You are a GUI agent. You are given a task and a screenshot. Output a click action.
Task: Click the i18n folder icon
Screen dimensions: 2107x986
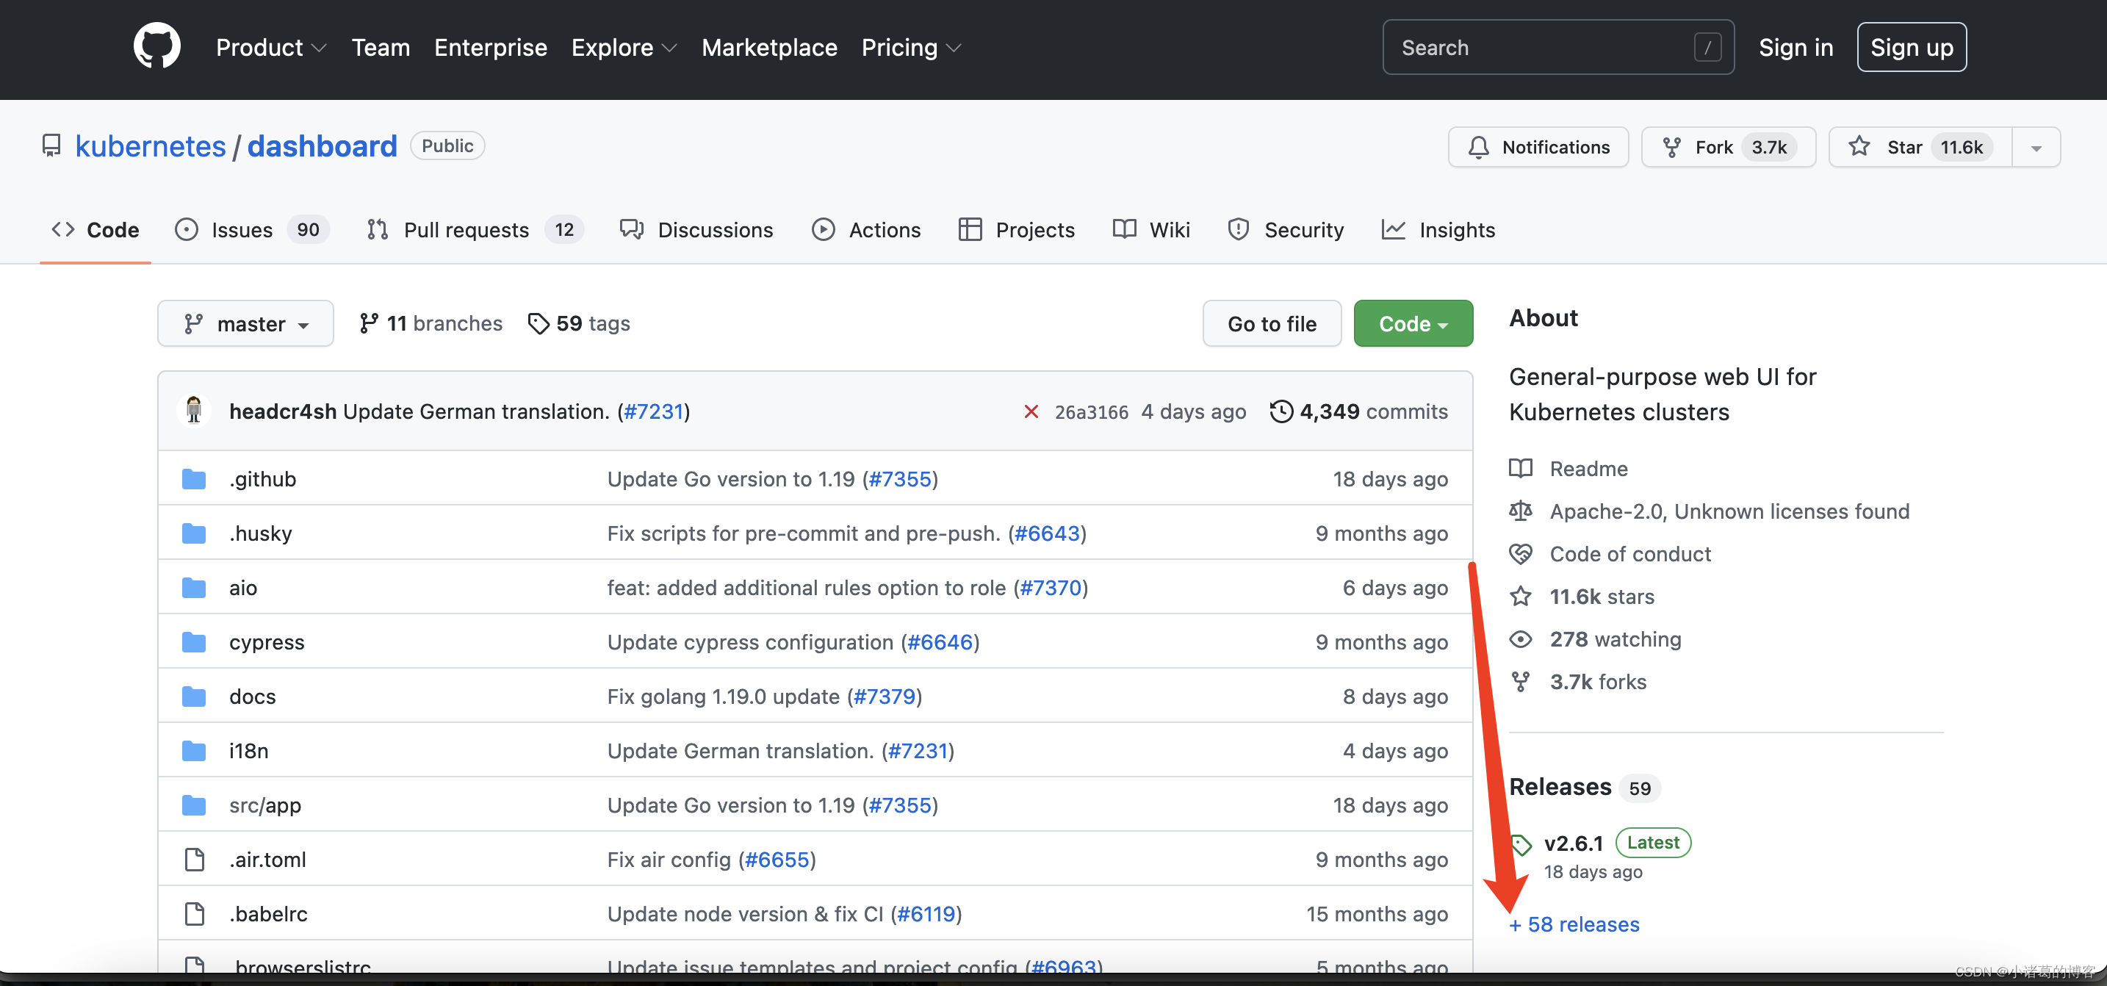194,750
